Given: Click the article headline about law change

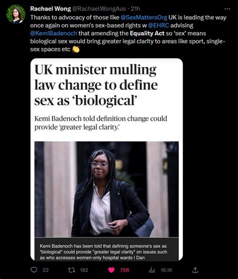Looking at the screenshot, I should tap(96, 85).
